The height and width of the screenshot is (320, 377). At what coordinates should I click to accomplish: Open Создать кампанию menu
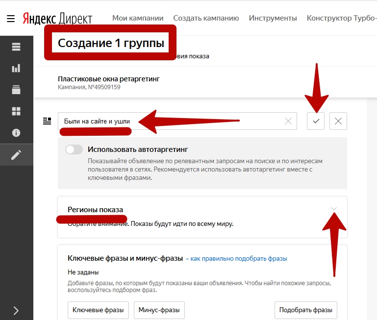click(x=206, y=18)
